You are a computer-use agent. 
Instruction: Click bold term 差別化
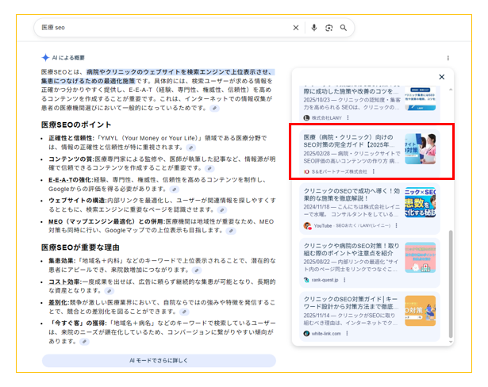pos(58,302)
